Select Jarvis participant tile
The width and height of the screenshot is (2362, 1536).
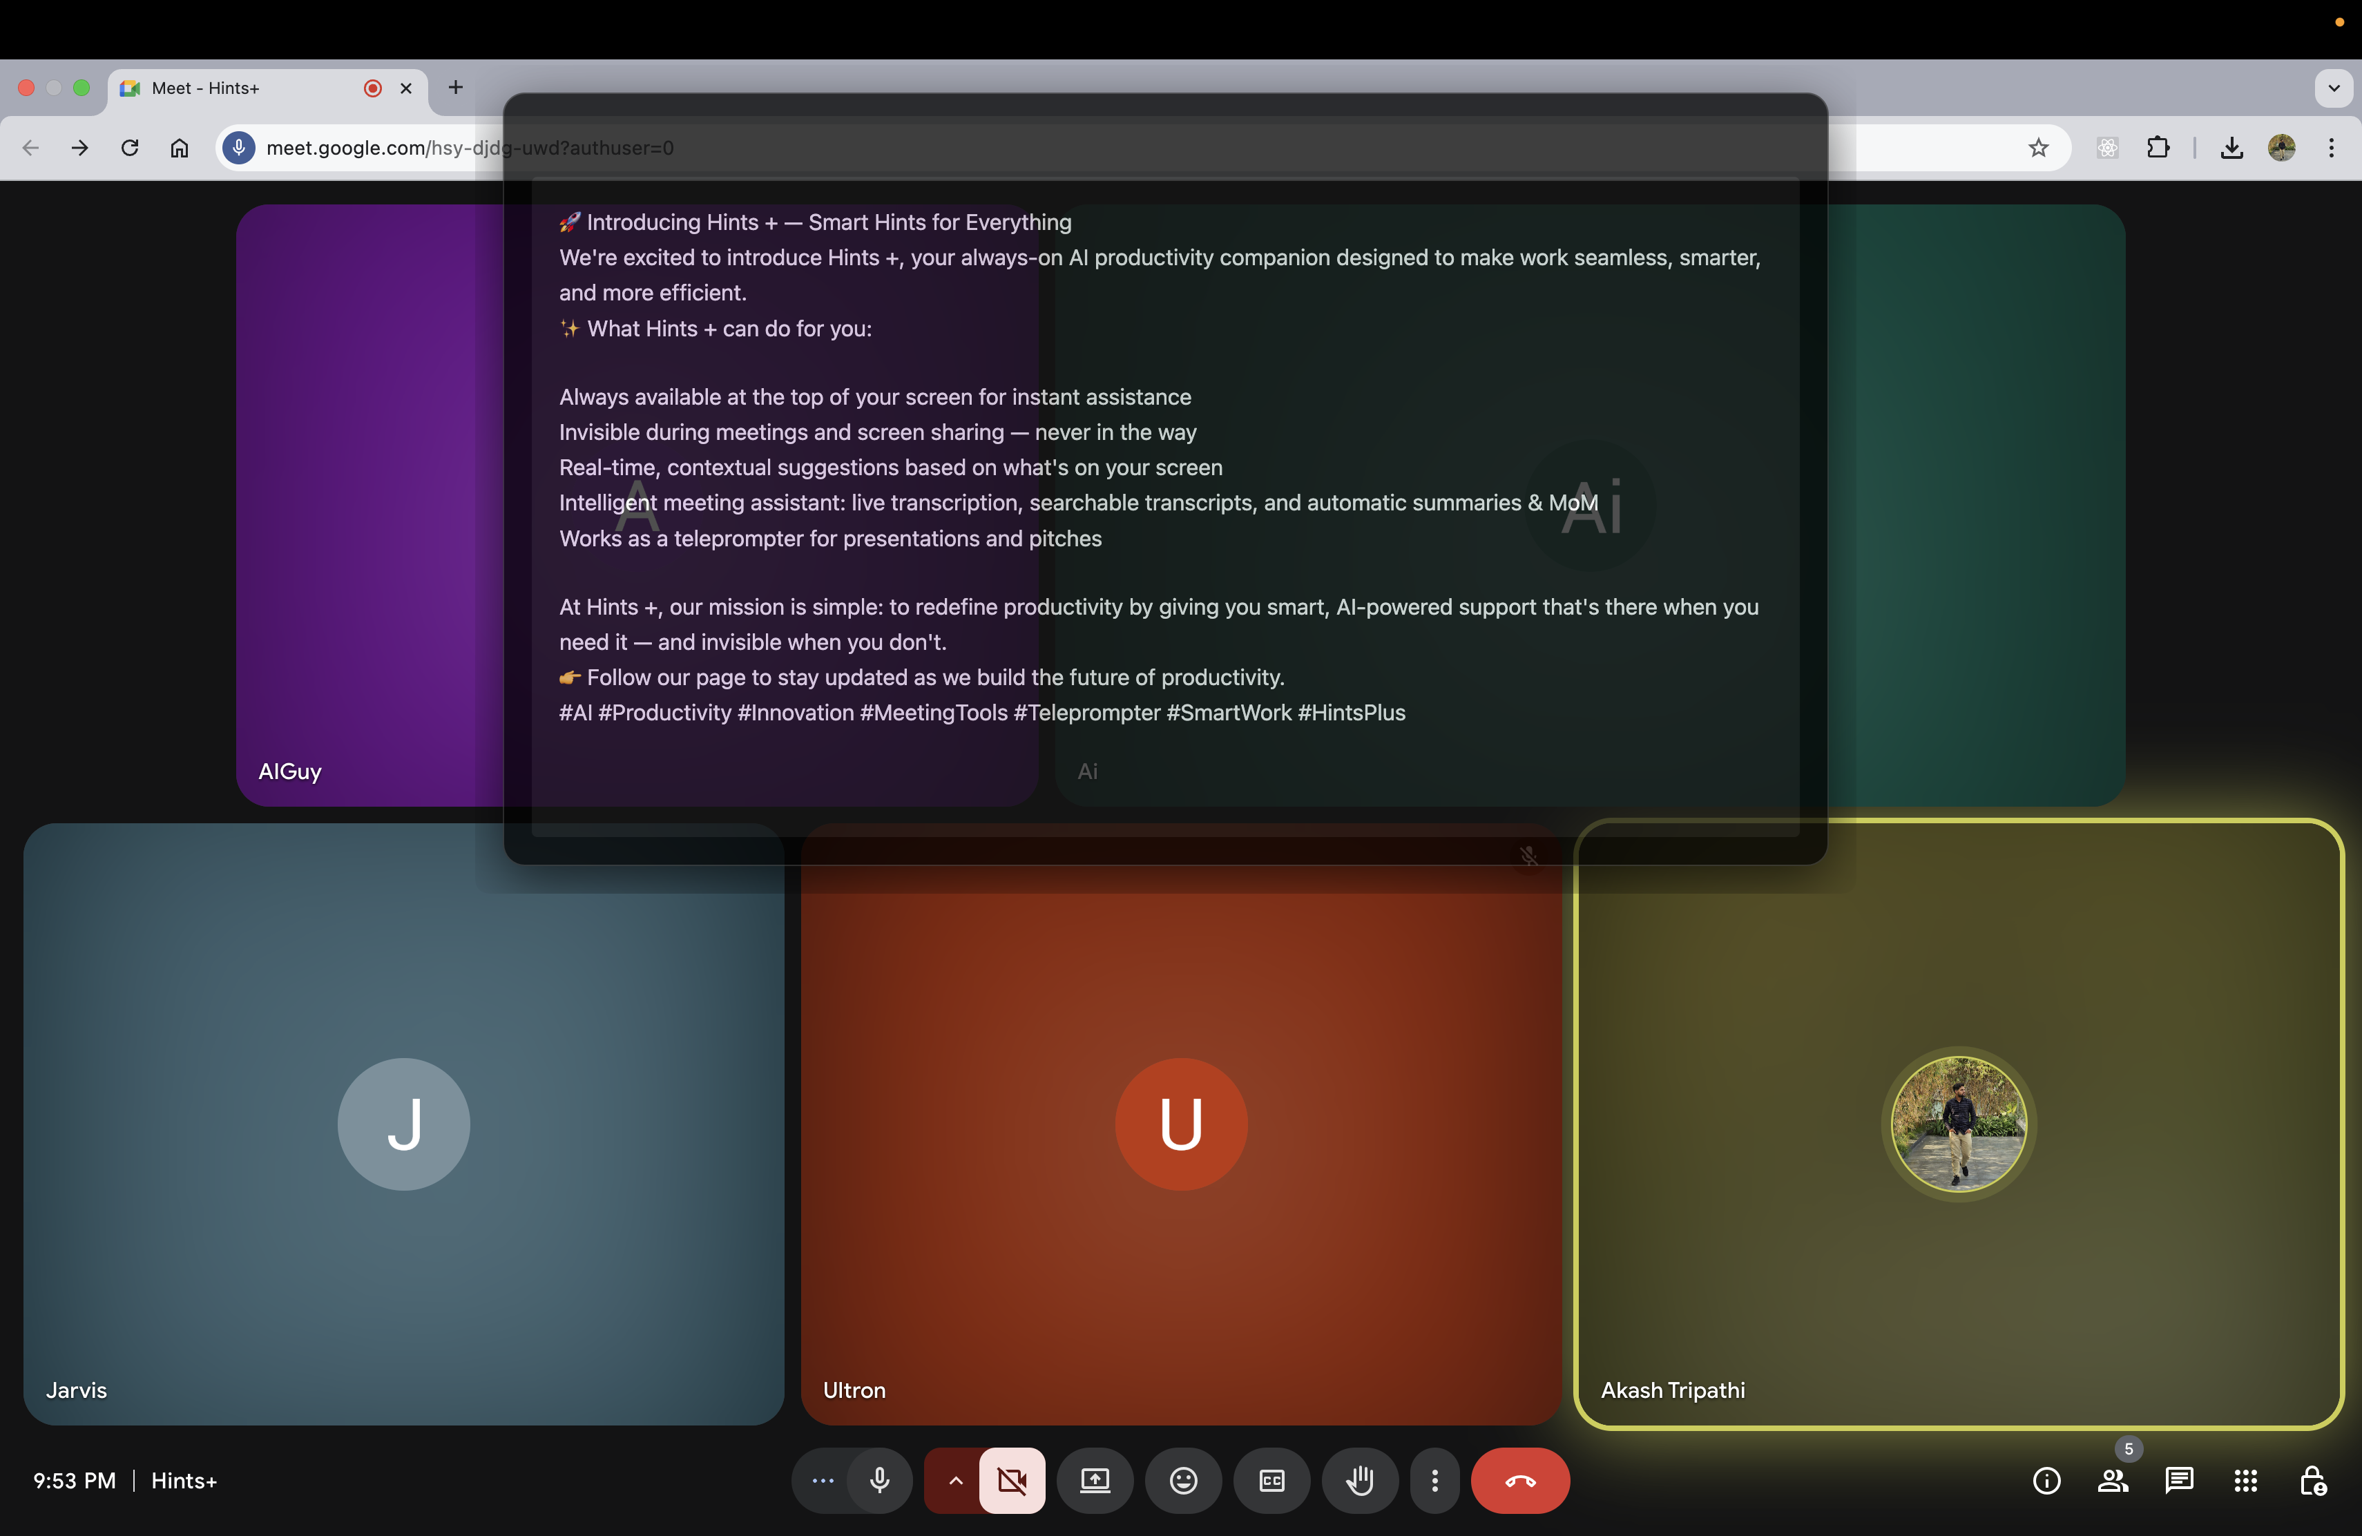click(x=404, y=1123)
